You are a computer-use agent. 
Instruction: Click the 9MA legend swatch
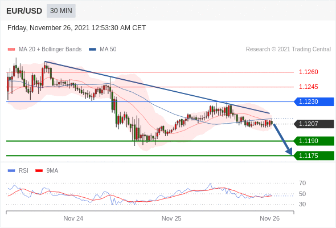point(39,171)
